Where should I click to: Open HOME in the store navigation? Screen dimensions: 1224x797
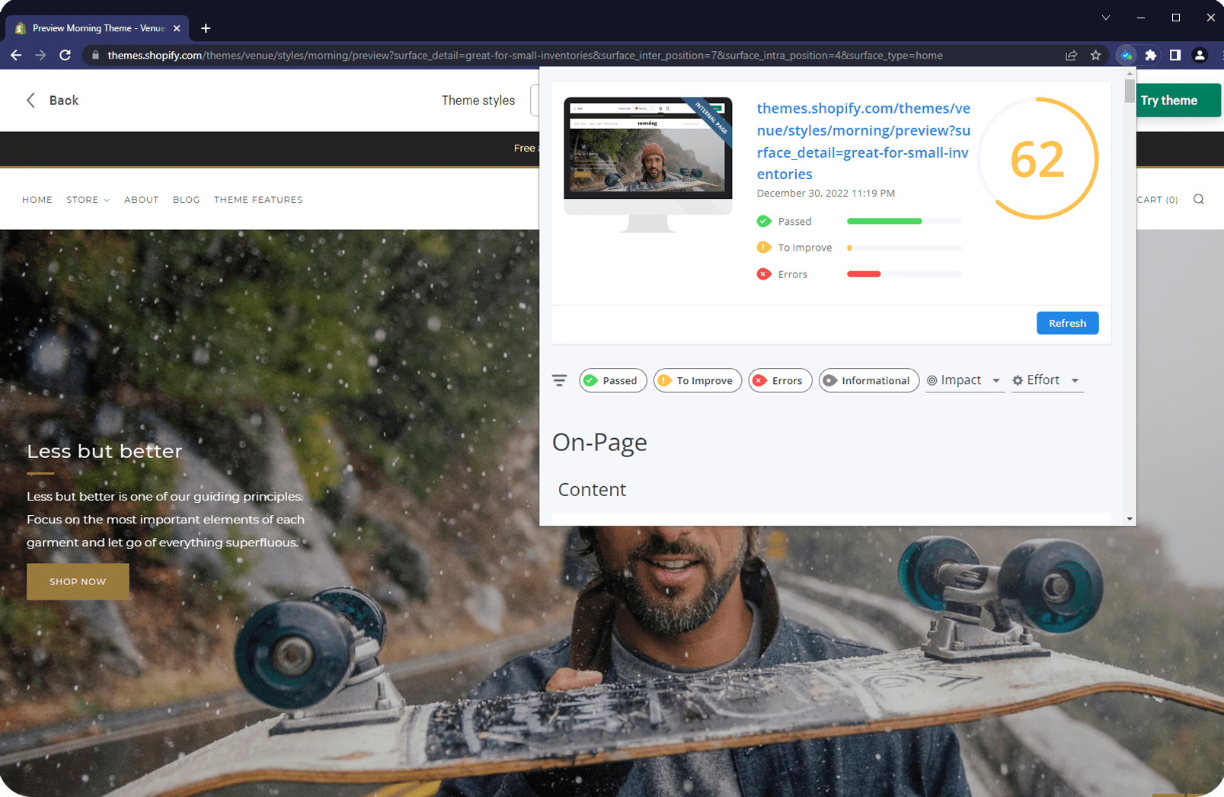pos(37,200)
